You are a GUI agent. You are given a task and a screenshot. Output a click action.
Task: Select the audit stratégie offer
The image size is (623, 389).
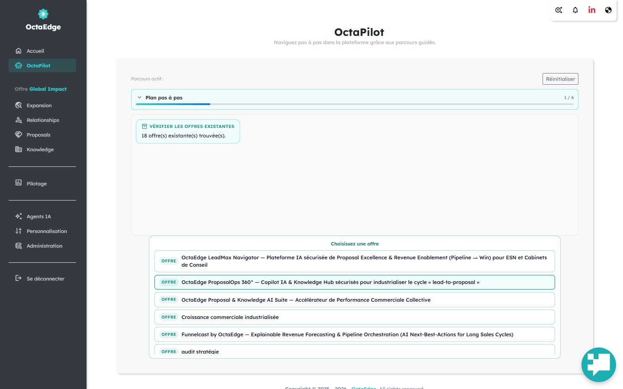pos(355,350)
